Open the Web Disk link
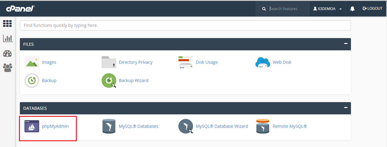The width and height of the screenshot is (387, 147). coord(282,62)
